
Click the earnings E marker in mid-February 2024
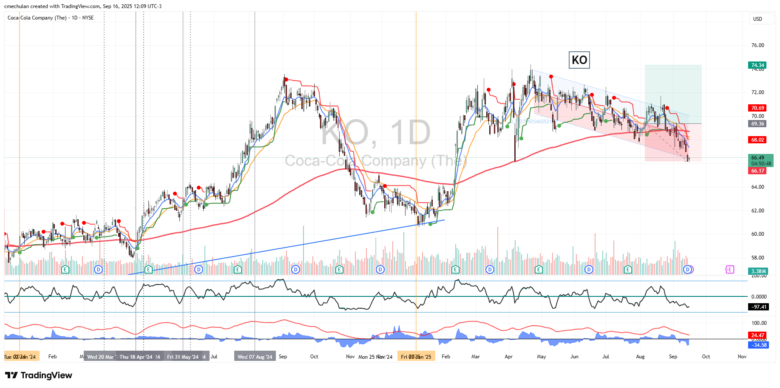coord(65,269)
